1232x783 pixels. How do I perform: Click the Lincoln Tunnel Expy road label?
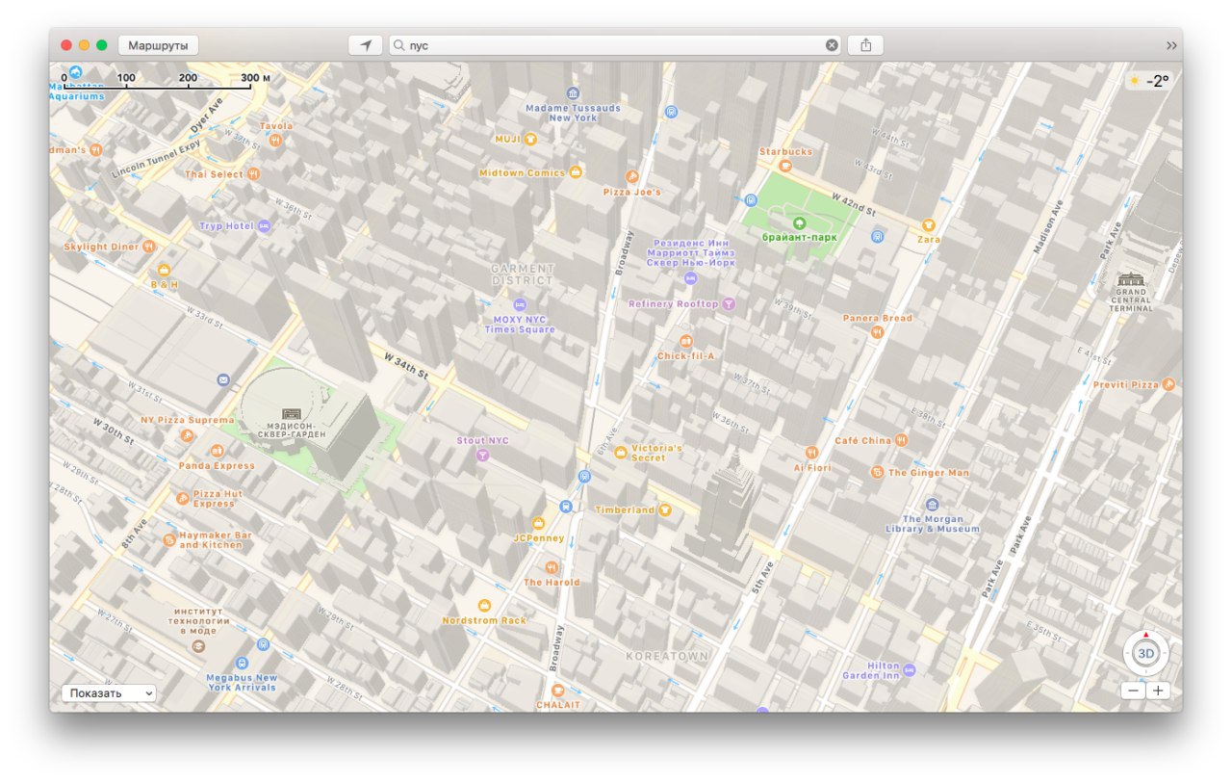coord(156,160)
